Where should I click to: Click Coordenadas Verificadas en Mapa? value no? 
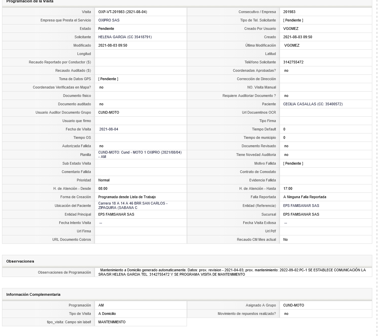click(101, 87)
